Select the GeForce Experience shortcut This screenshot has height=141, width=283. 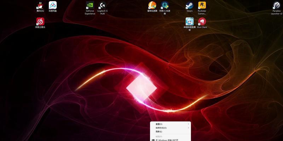[x=90, y=8]
